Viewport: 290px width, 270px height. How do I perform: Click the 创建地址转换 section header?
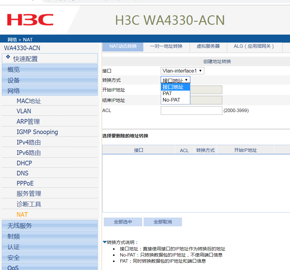[x=217, y=62]
